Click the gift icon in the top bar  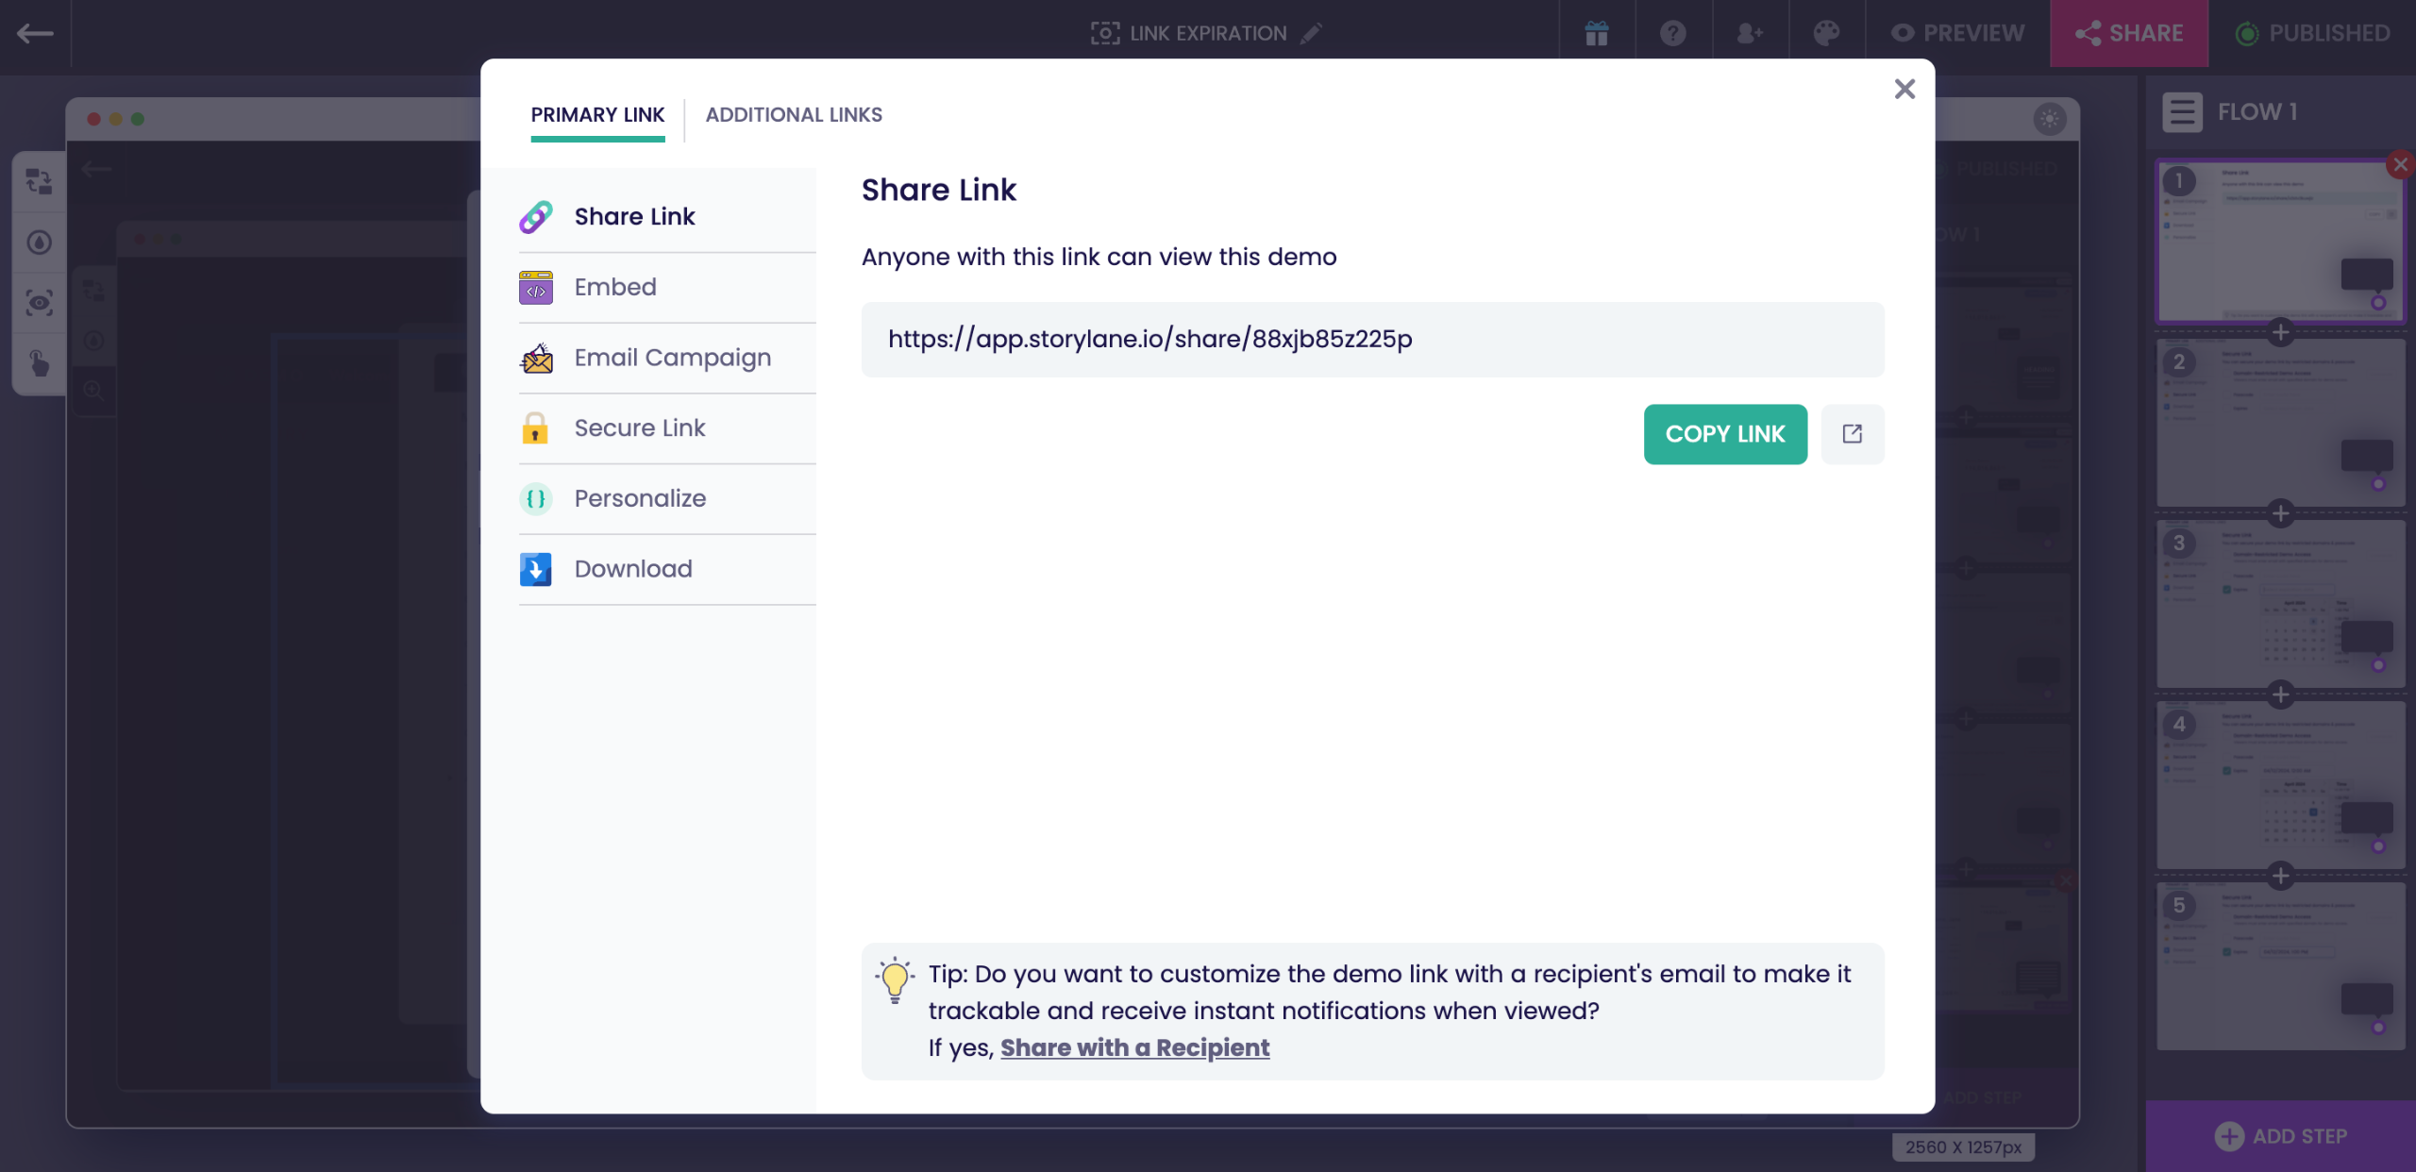click(1596, 34)
